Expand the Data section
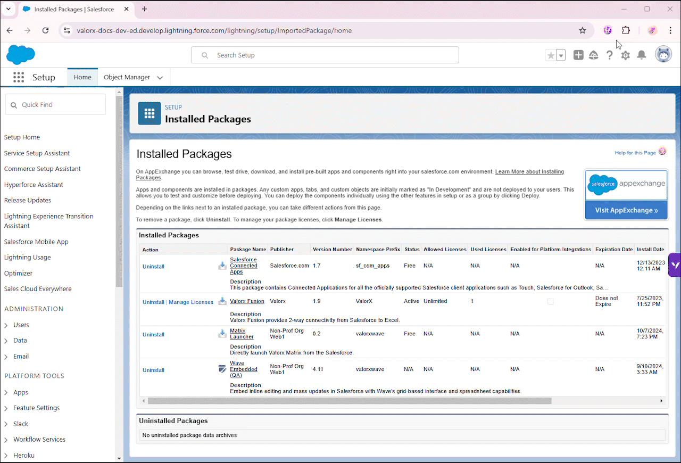 point(6,341)
